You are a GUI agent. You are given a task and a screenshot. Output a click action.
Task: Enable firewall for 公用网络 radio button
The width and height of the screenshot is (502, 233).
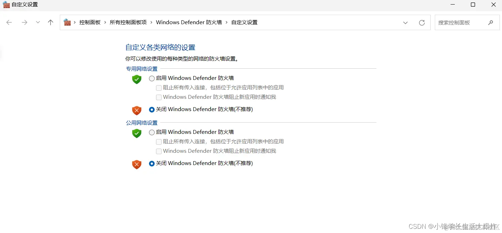tap(152, 132)
